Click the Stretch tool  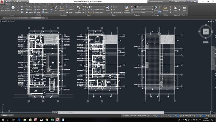29,12
